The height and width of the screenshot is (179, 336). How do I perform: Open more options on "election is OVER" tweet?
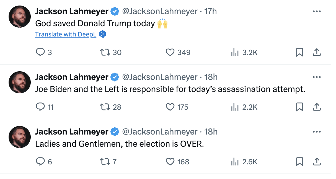pyautogui.click(x=316, y=132)
